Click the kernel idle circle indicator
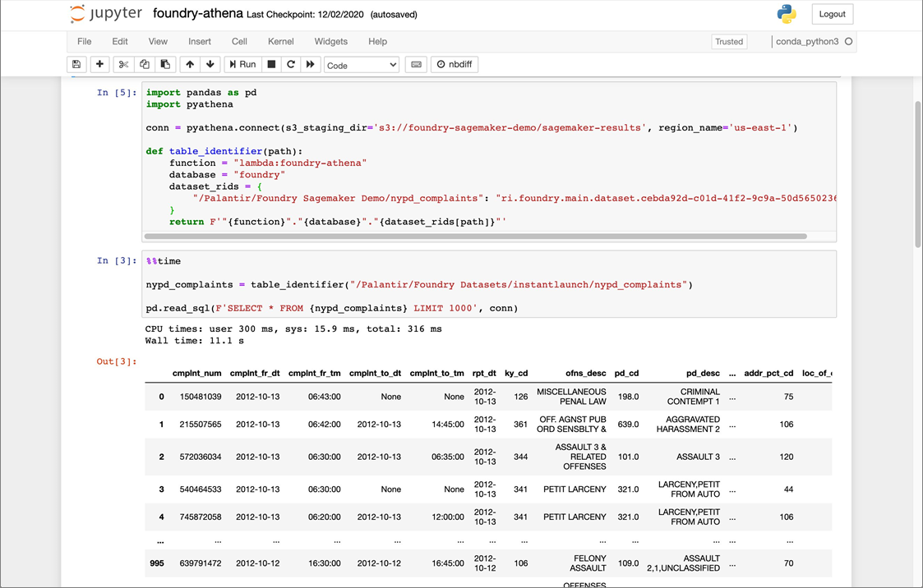 click(848, 41)
